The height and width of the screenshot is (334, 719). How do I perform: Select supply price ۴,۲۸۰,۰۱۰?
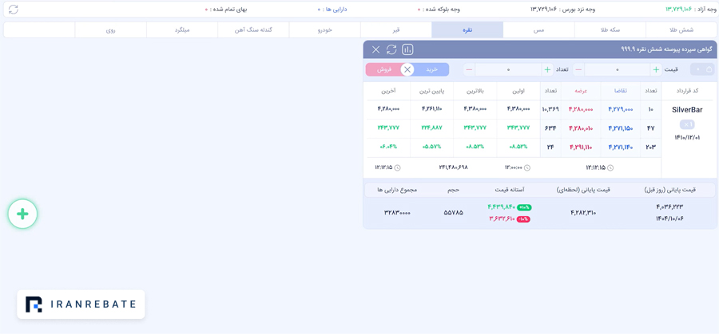581,128
